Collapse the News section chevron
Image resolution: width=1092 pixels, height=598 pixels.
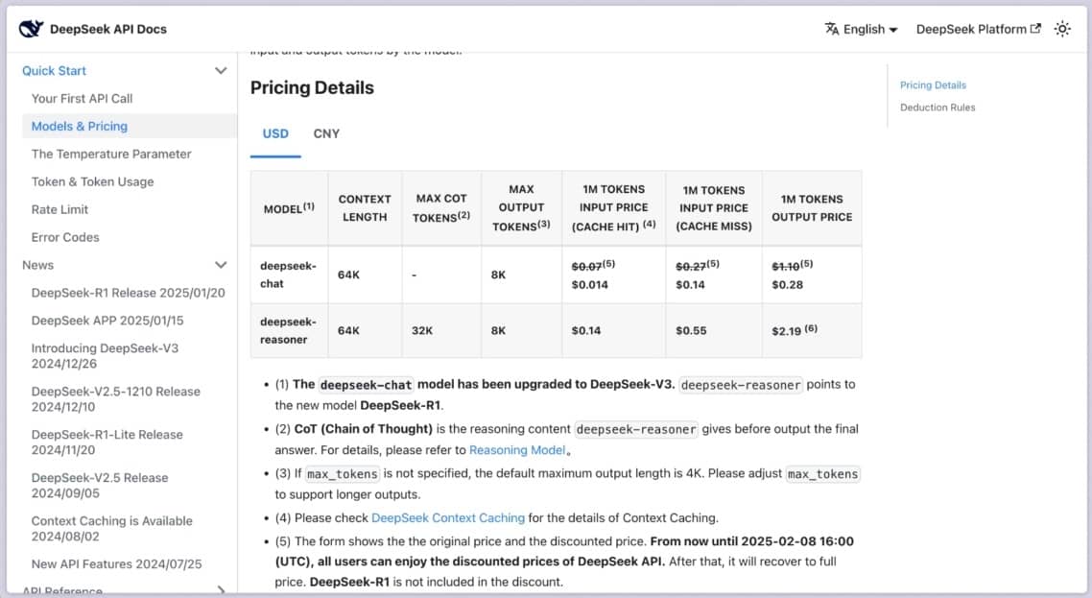pos(221,265)
